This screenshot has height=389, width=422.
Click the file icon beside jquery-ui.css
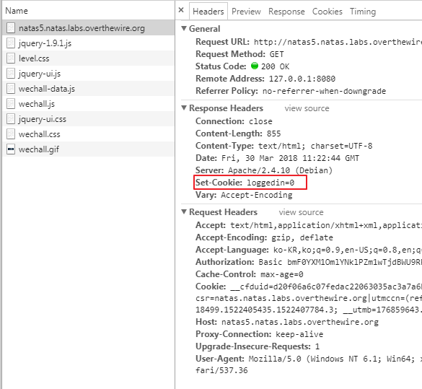tap(11, 118)
